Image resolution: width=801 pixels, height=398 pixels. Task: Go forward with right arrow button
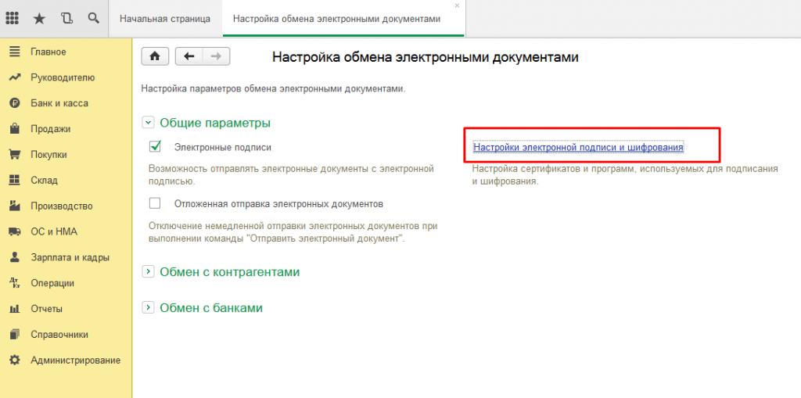pos(217,56)
